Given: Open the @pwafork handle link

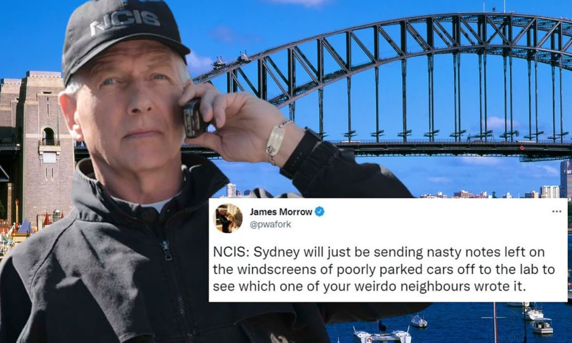Looking at the screenshot, I should (x=270, y=224).
